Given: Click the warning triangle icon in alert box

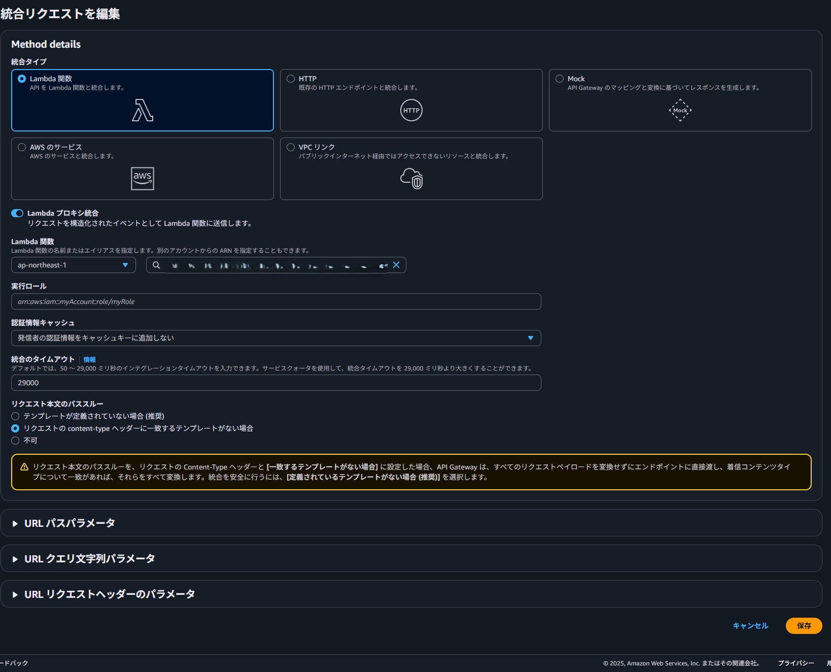Looking at the screenshot, I should pyautogui.click(x=24, y=467).
